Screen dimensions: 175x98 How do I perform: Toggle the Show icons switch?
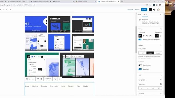[x=140, y=69]
